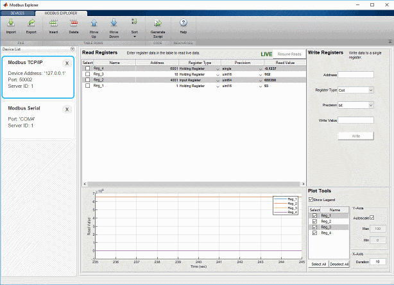Remove the Modbus Serial device
The width and height of the screenshot is (394, 285).
(x=67, y=110)
